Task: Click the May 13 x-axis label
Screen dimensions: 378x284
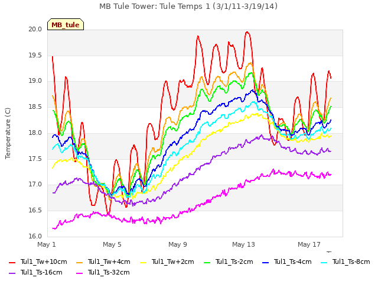Action: point(243,244)
